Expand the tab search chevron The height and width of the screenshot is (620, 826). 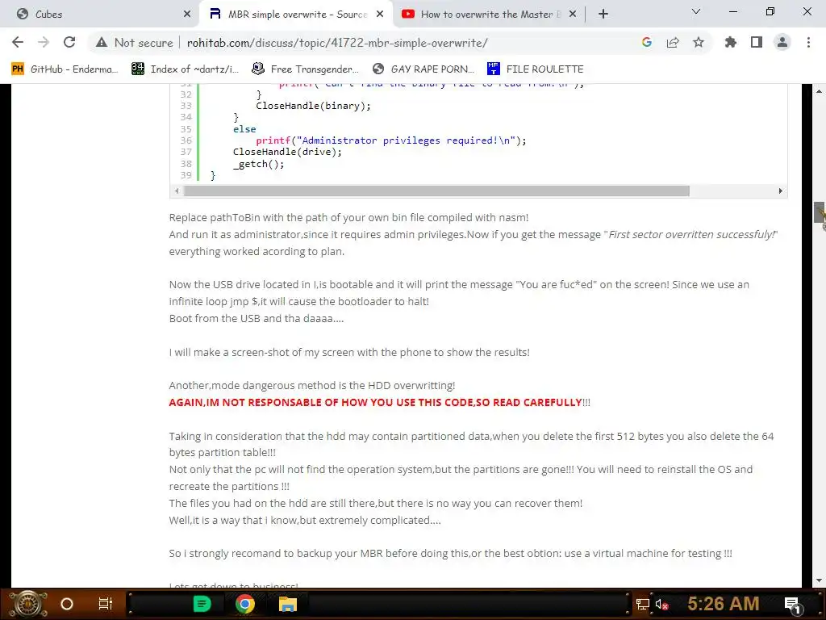[x=696, y=11]
